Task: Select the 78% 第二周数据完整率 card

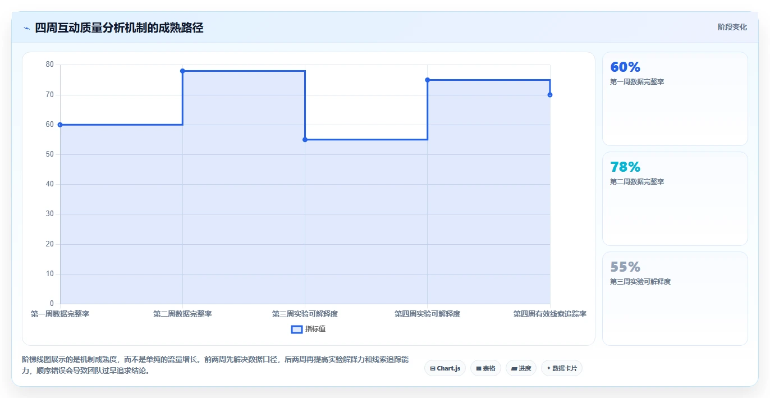Action: [x=675, y=199]
